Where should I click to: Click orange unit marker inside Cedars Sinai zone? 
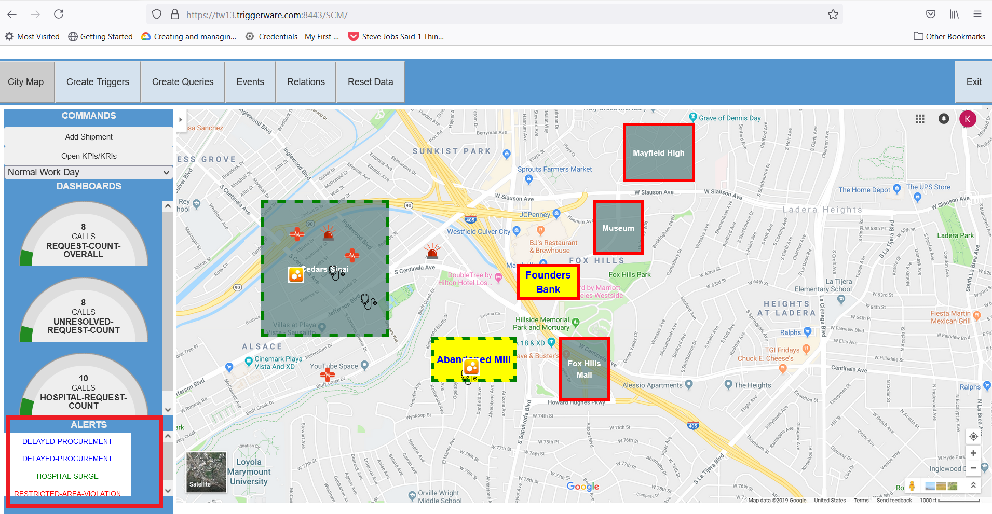[x=296, y=274]
